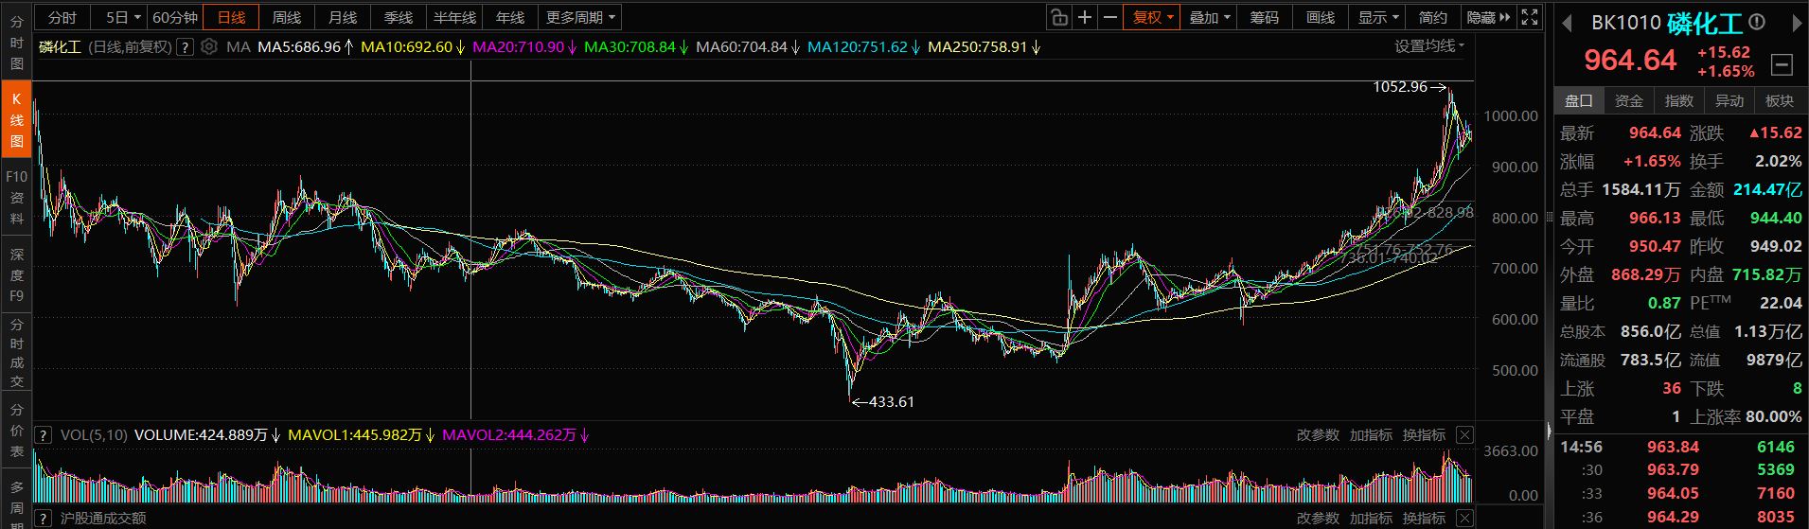Switch to 60分钟 period

(x=175, y=17)
